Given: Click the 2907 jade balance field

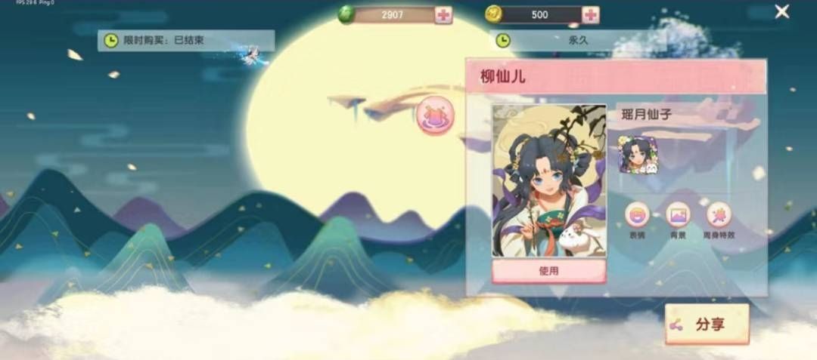Looking at the screenshot, I should 393,15.
